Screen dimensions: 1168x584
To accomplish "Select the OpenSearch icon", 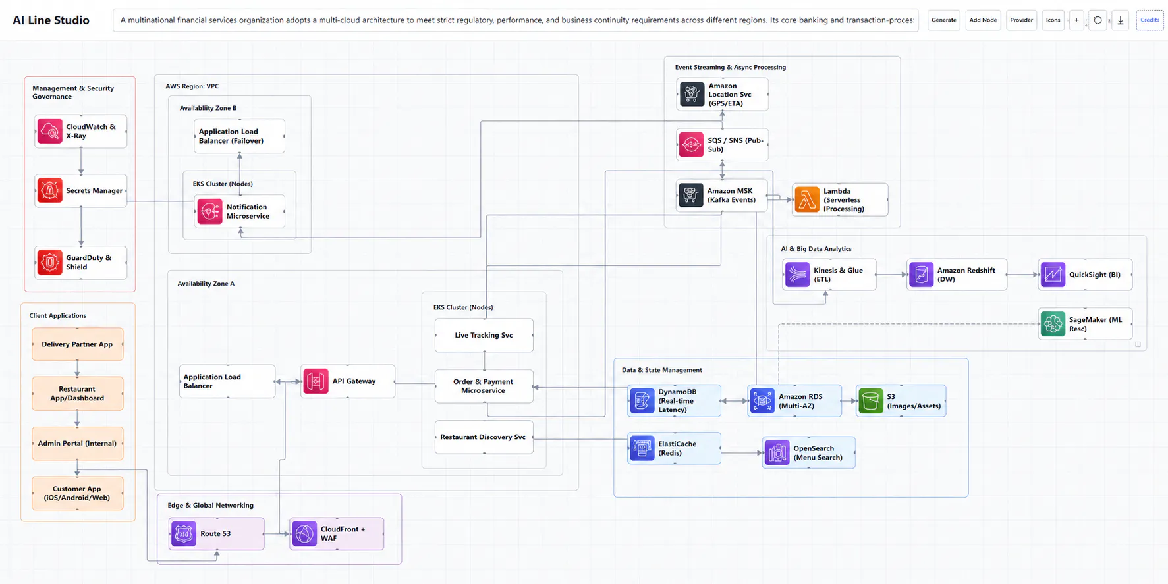I will click(777, 453).
